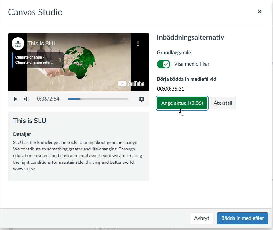Click Ange aktuell (0:36) button
The image size is (273, 230).
pyautogui.click(x=182, y=103)
